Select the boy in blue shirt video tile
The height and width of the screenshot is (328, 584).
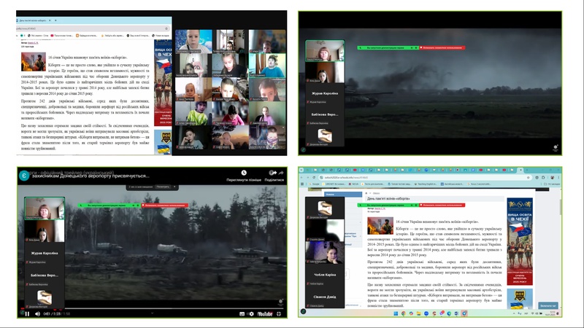click(267, 66)
